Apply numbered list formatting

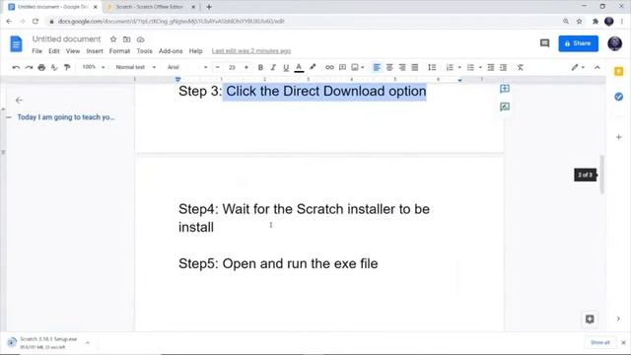pyautogui.click(x=450, y=68)
